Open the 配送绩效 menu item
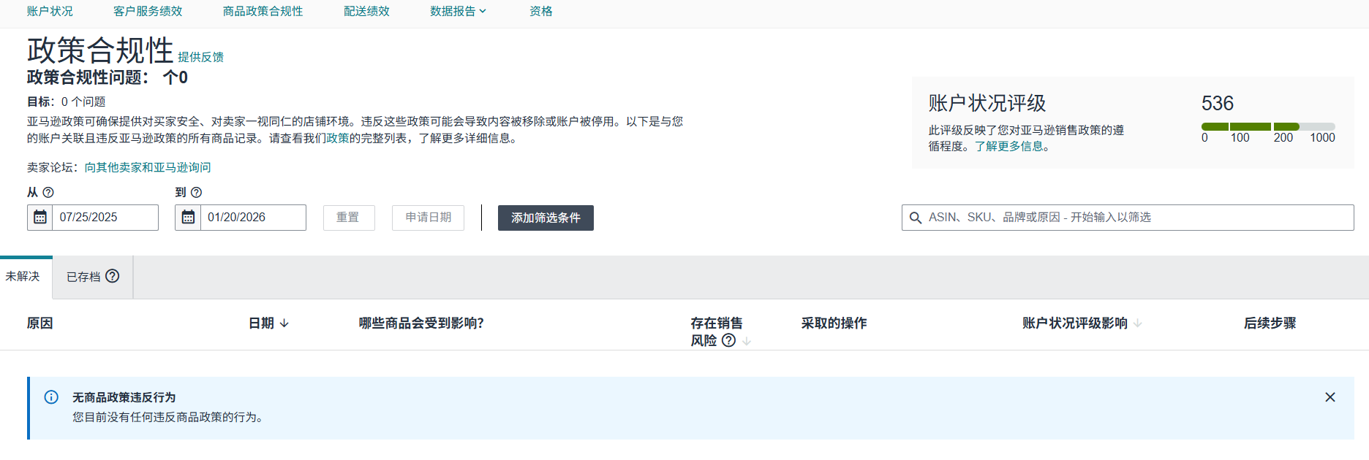The width and height of the screenshot is (1369, 460). point(366,12)
